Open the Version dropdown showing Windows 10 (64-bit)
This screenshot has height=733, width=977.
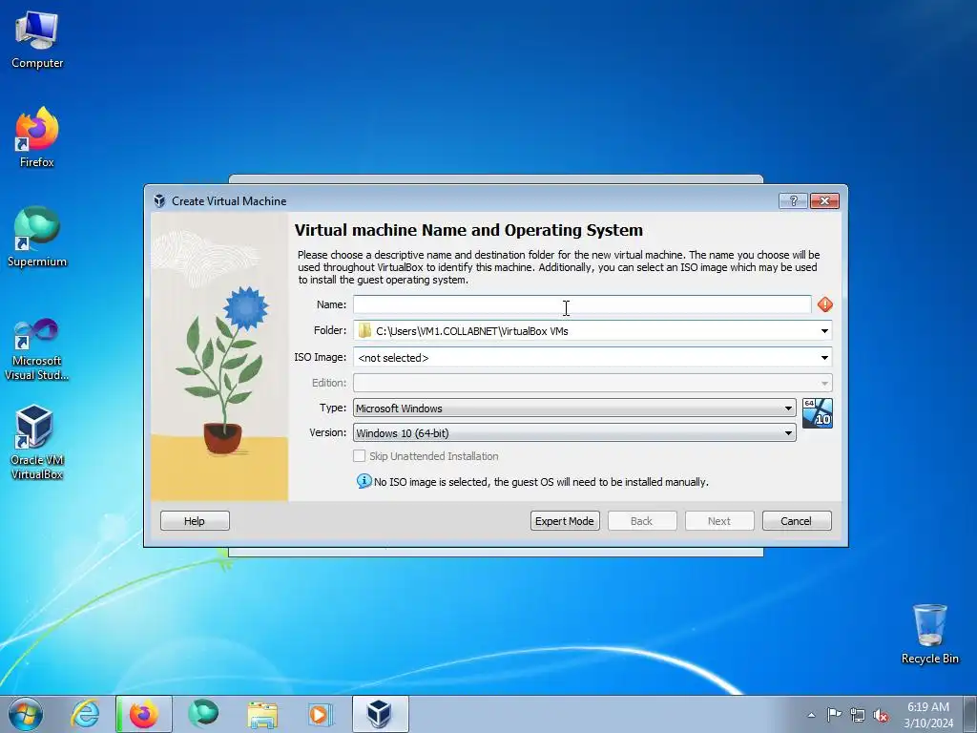574,433
